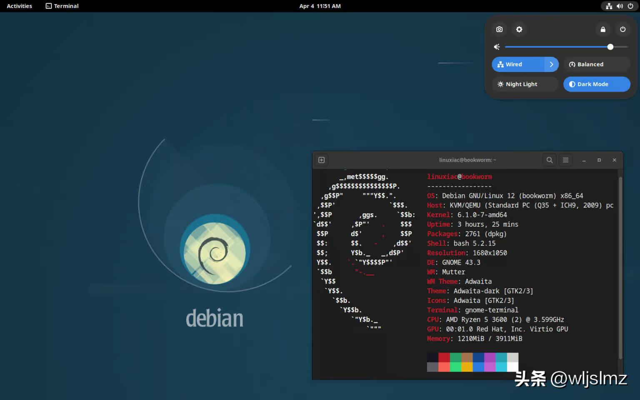Click the OS line reading Debian GNU/Linux 12

click(x=505, y=196)
